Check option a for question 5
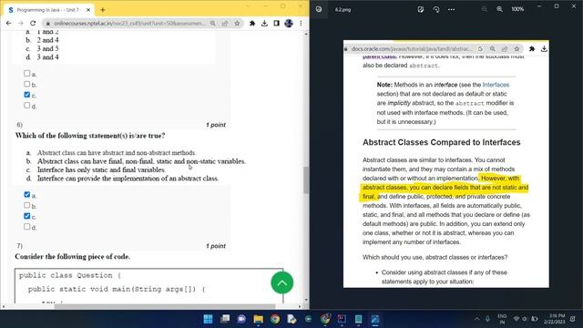The width and height of the screenshot is (583, 328). (x=27, y=73)
